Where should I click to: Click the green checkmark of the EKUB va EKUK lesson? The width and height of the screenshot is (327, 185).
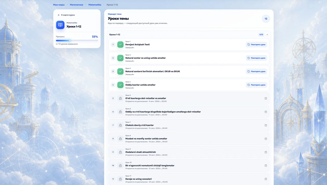120,71
